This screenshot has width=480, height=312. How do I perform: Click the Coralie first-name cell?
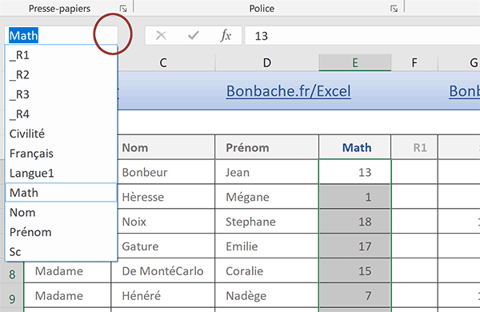(x=266, y=271)
